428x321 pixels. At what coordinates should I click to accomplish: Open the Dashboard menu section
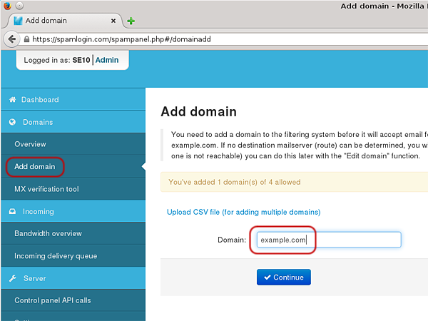73,99
